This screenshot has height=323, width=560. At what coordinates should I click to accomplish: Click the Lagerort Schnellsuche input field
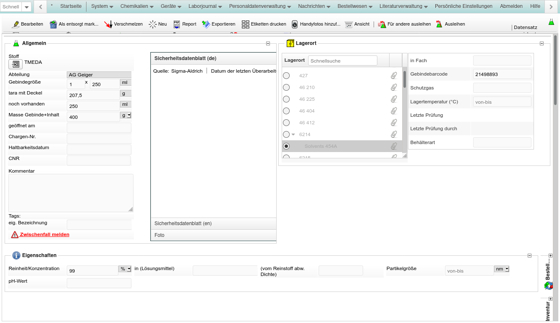(x=343, y=60)
